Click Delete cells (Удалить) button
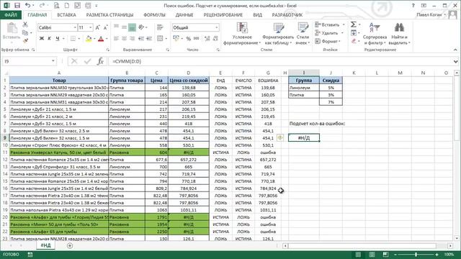 (326, 33)
